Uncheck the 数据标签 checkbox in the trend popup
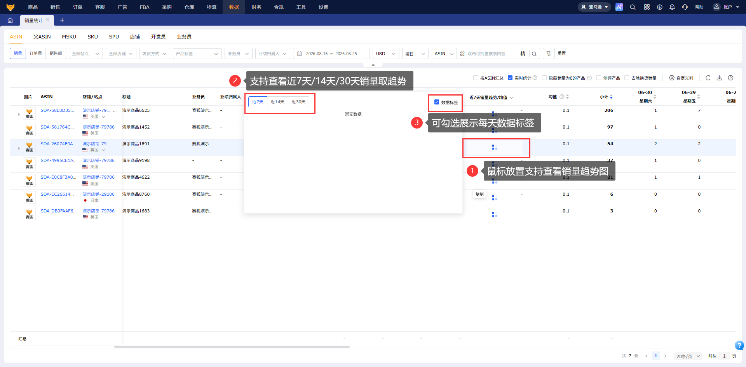The width and height of the screenshot is (746, 367). click(437, 102)
